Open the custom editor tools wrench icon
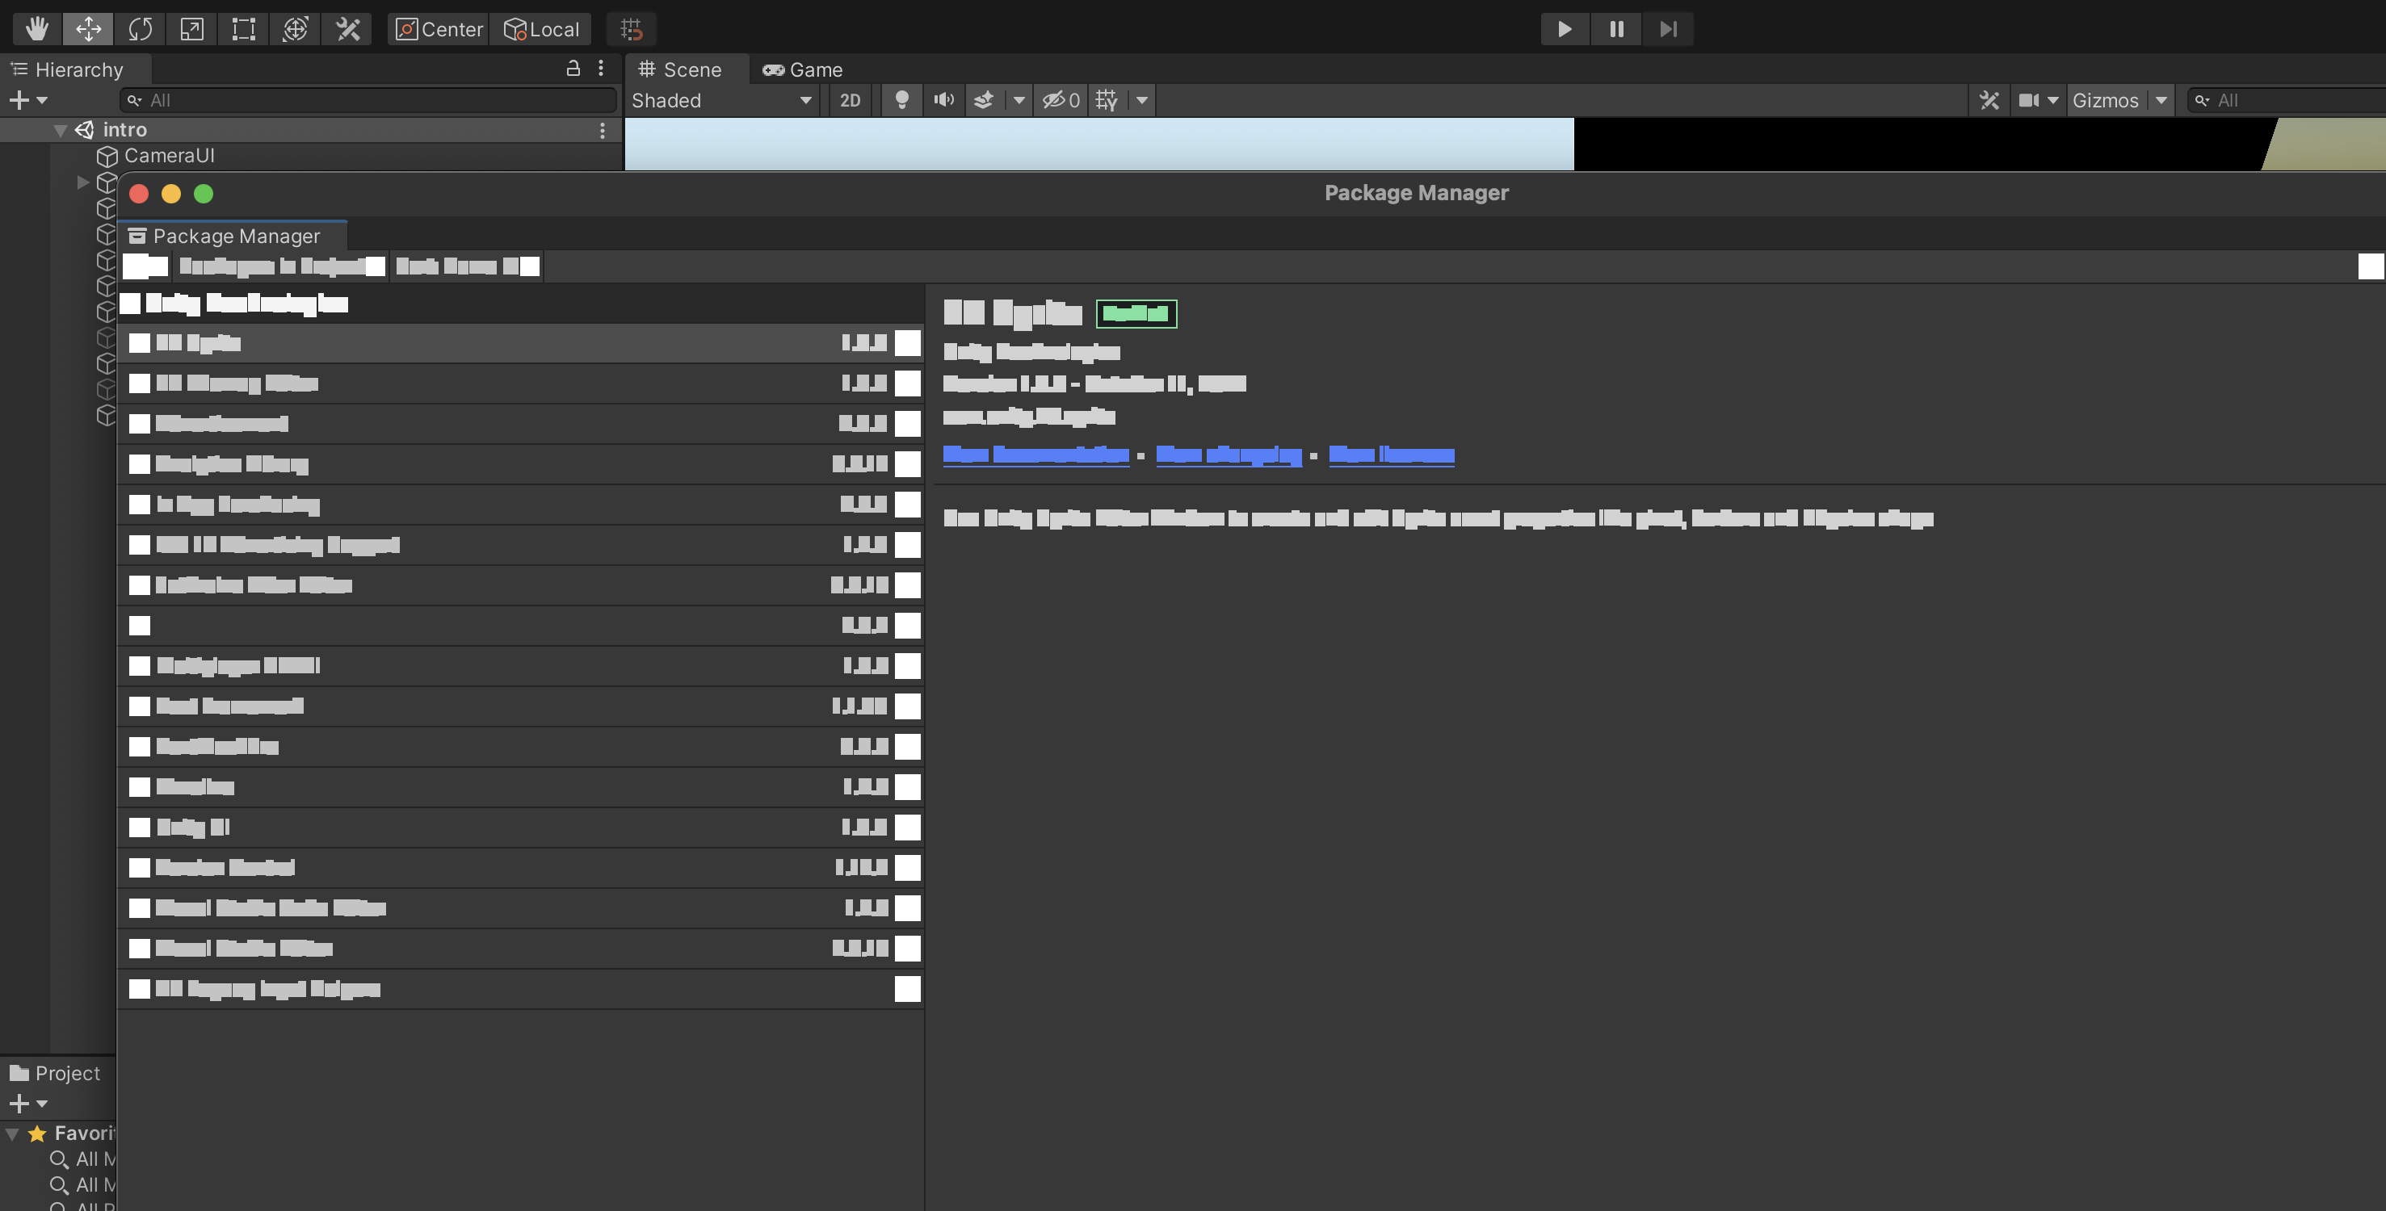Screen dimensions: 2386x1211 347,29
